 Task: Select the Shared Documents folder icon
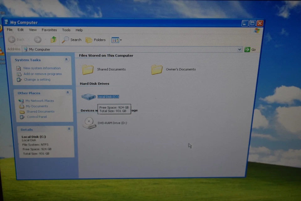(x=88, y=69)
